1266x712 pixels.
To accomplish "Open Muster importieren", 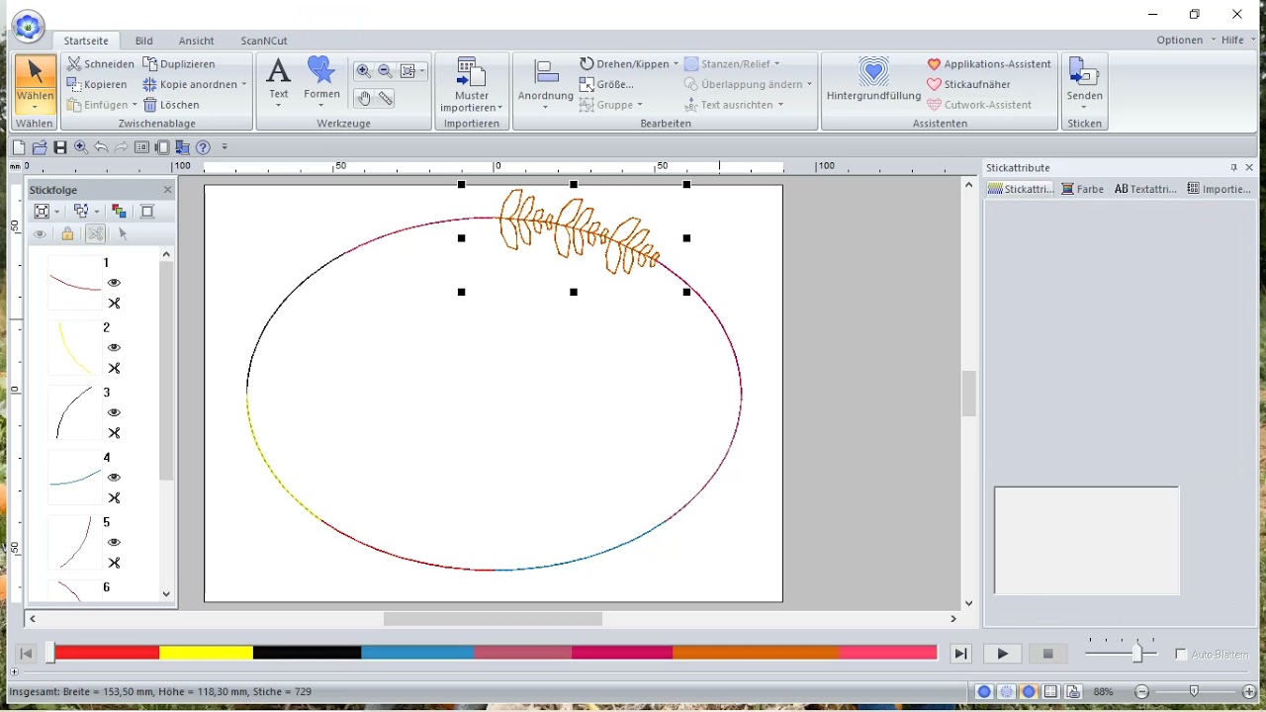I will 472,84.
